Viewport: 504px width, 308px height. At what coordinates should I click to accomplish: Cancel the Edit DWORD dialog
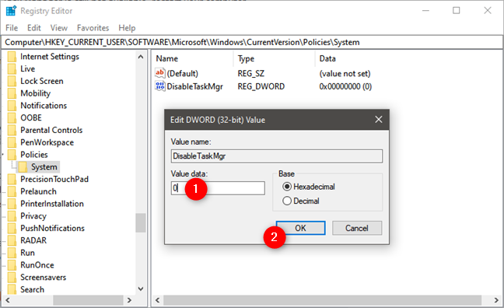(x=357, y=228)
